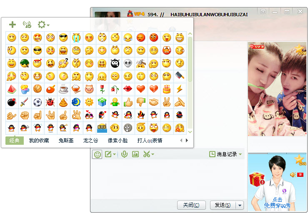This screenshot has height=213, width=308.
Task: Insert the handshake emoji
Action: [x=154, y=102]
